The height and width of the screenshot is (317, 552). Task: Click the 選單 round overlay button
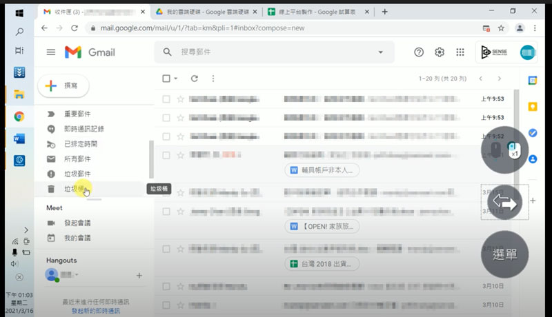pyautogui.click(x=504, y=254)
